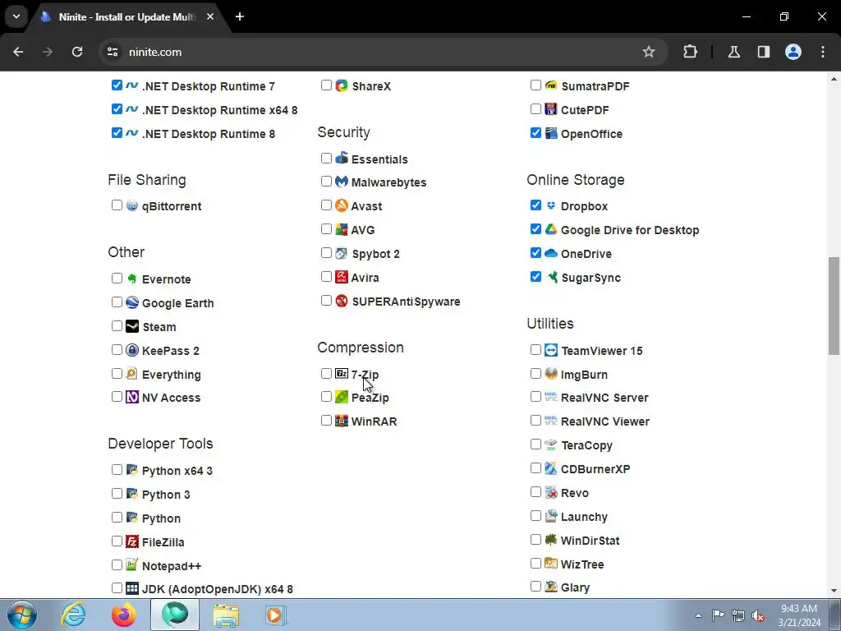Click the CDBurnerXP label

595,469
